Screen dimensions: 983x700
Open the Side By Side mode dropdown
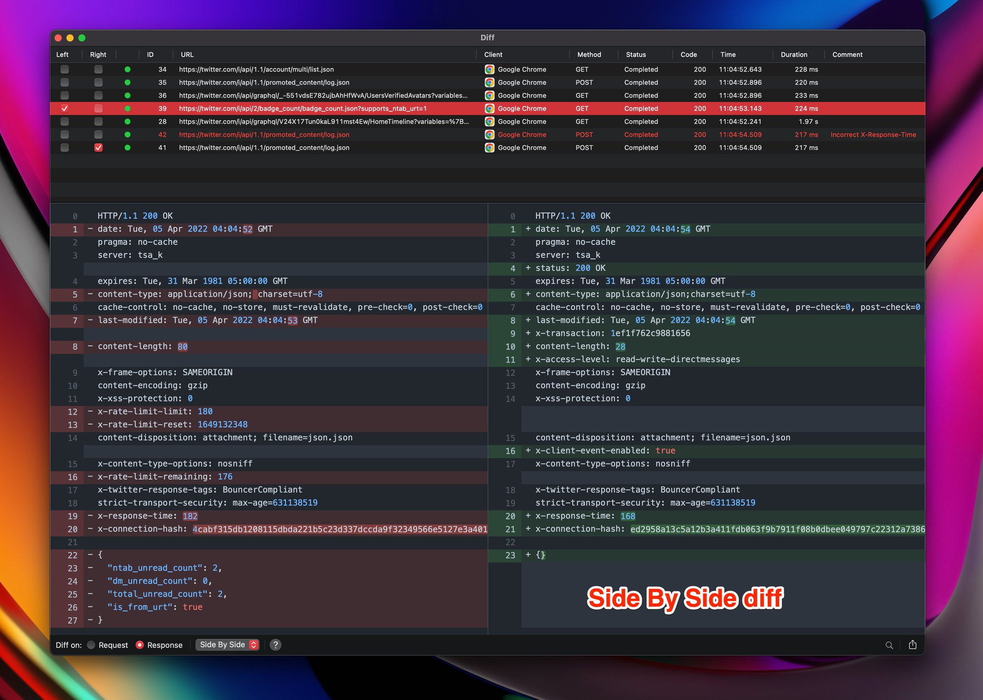(x=227, y=645)
